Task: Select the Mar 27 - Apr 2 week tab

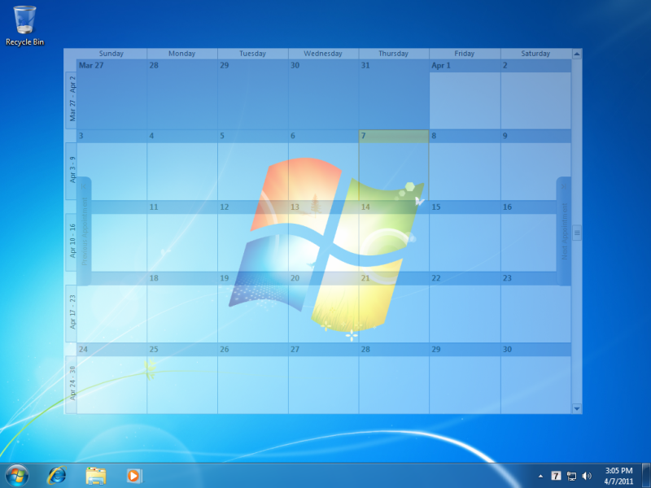Action: tap(72, 100)
